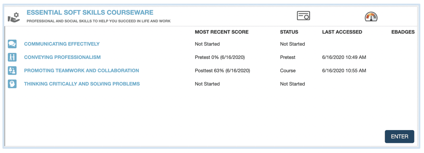The height and width of the screenshot is (153, 424).
Task: Click the eBadges column header
Action: (x=403, y=32)
